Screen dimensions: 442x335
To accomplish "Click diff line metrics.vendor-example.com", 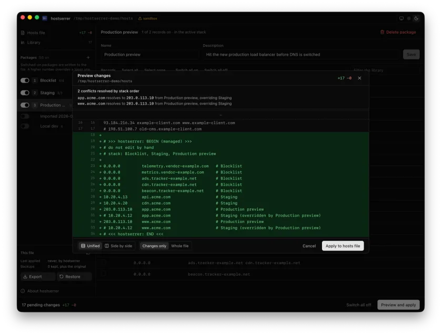I will click(220, 172).
